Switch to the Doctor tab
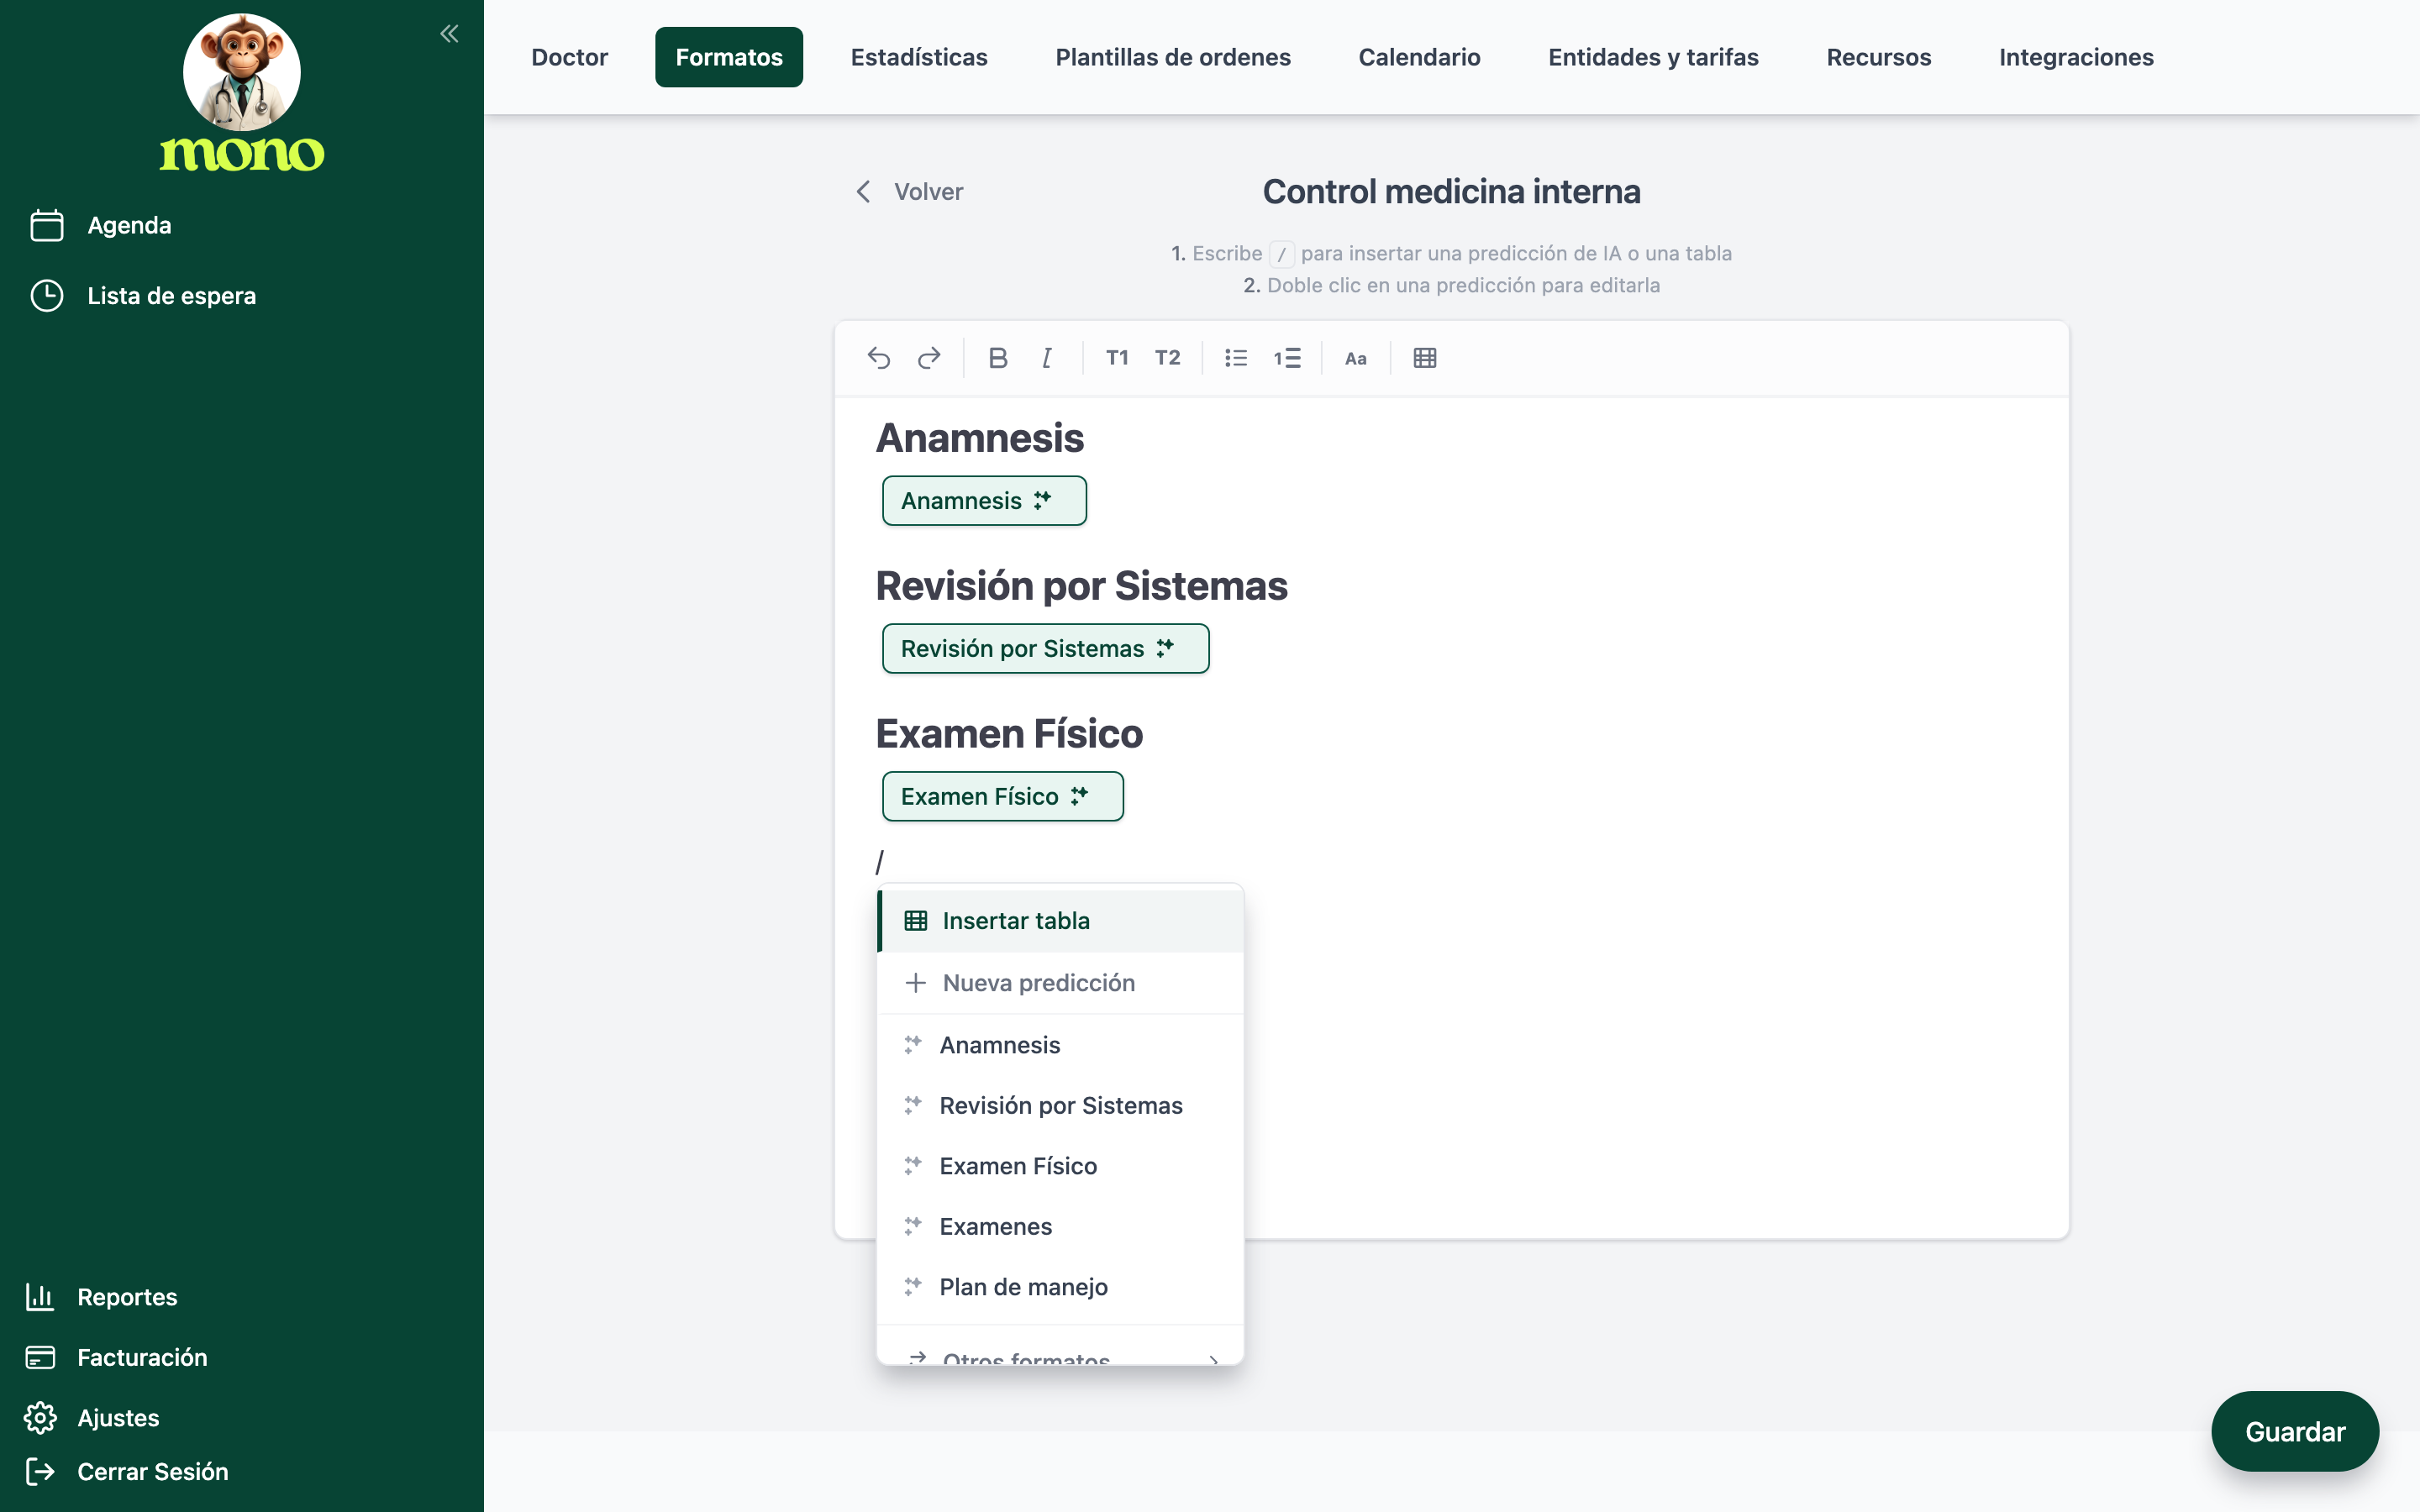 [x=569, y=57]
